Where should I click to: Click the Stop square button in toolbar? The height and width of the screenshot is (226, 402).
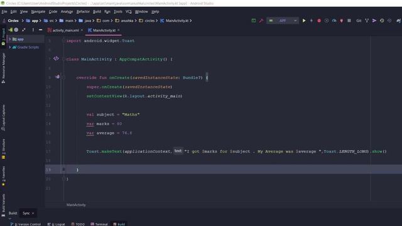(x=349, y=21)
